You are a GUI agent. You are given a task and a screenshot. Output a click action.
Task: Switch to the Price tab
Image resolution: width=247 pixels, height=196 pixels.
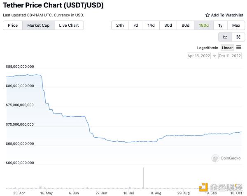point(13,25)
